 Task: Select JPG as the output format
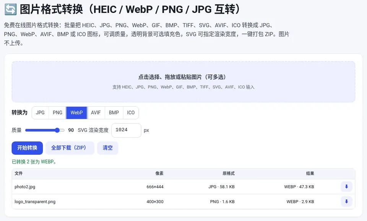(x=40, y=113)
